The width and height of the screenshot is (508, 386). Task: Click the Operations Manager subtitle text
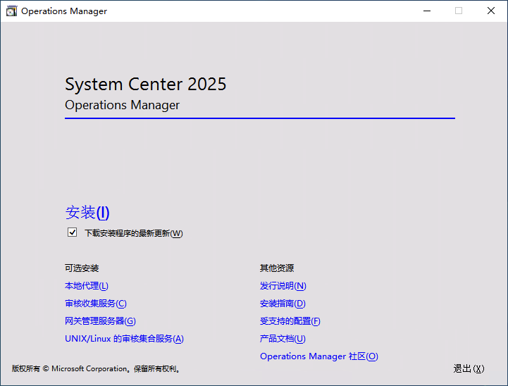(x=122, y=105)
